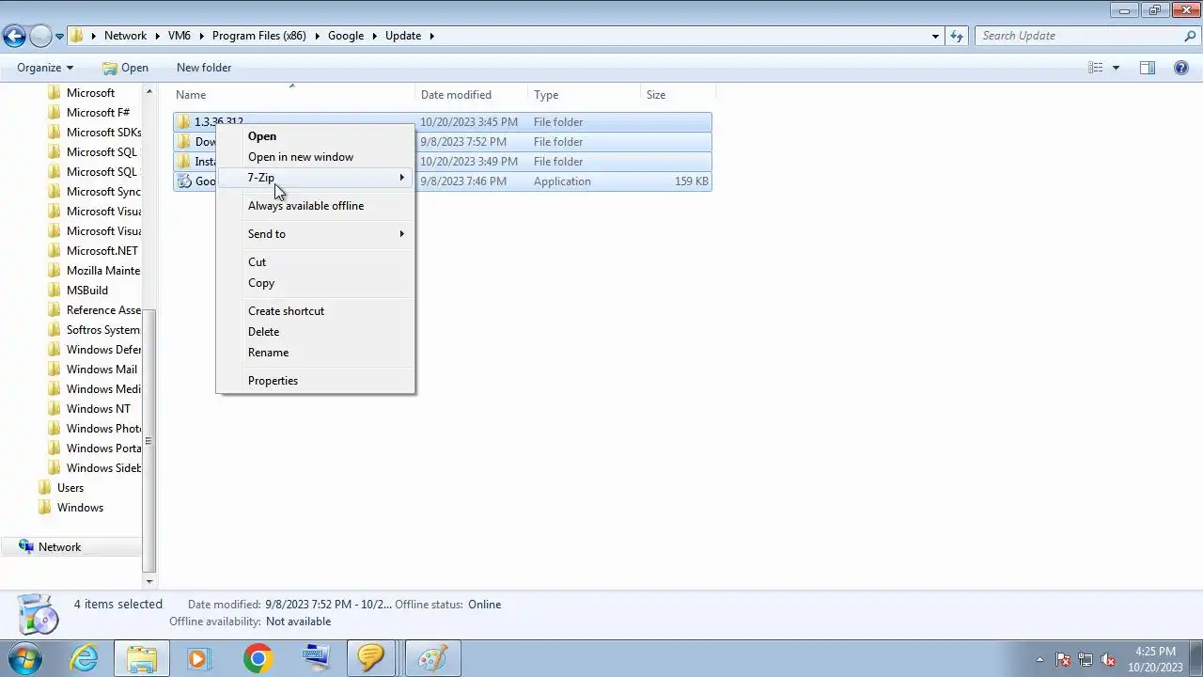Open Windows Explorer taskbar icon
Image resolution: width=1203 pixels, height=677 pixels.
(x=142, y=658)
